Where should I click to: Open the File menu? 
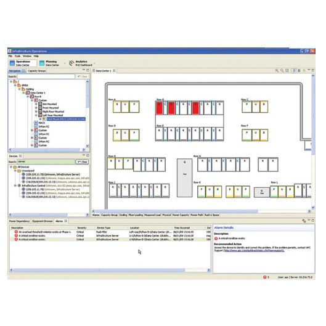pos(10,56)
